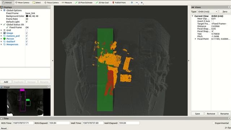
Task: Pick the Measure tool
Action: point(67,3)
